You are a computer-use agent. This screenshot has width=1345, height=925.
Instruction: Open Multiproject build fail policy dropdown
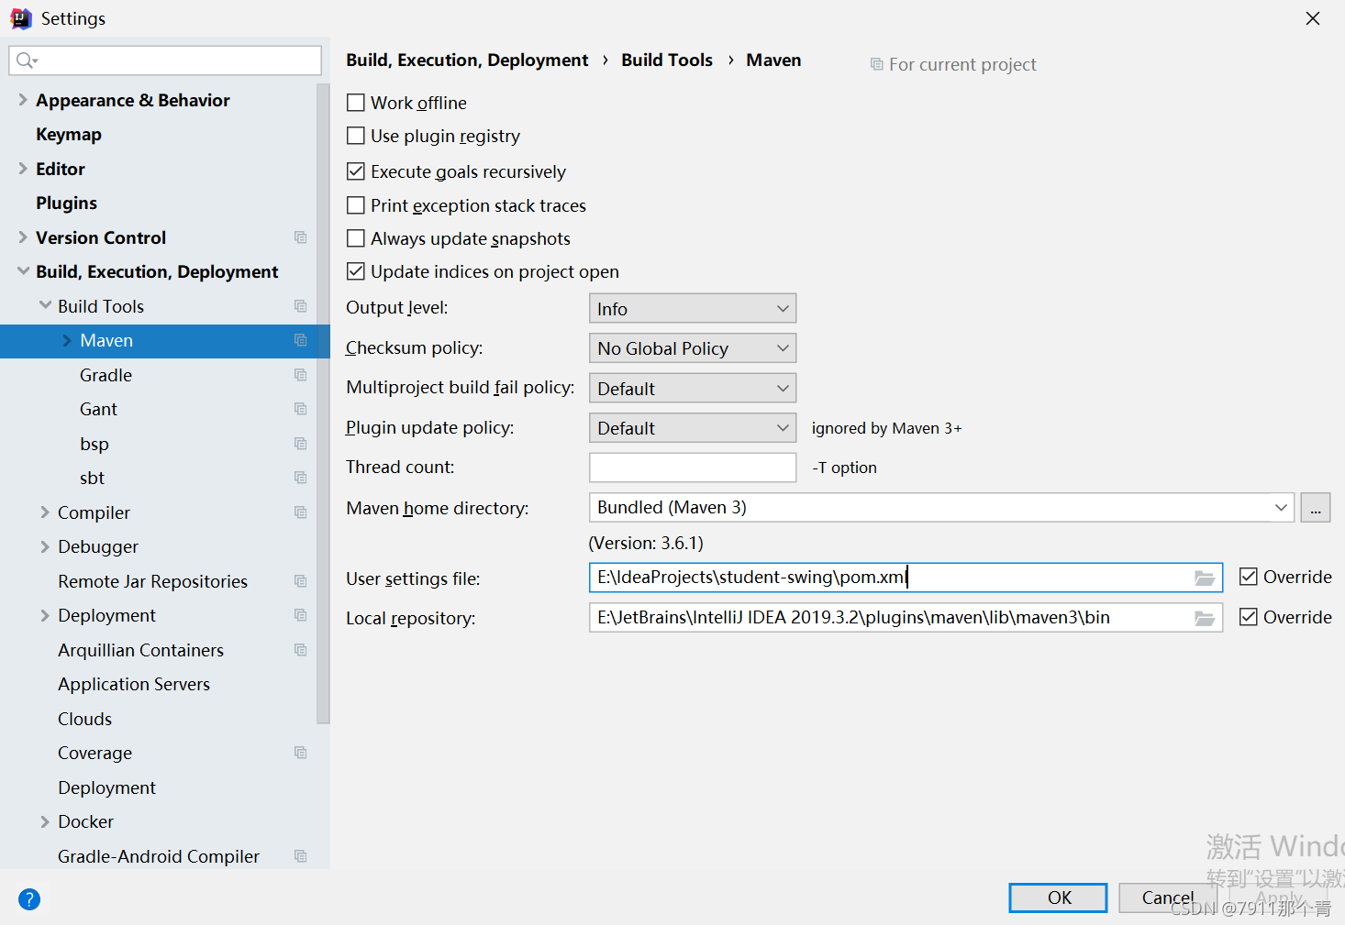click(x=693, y=389)
